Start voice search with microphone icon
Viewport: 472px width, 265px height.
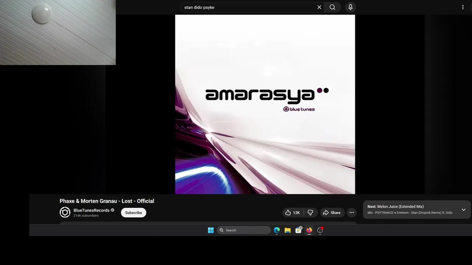pyautogui.click(x=350, y=7)
